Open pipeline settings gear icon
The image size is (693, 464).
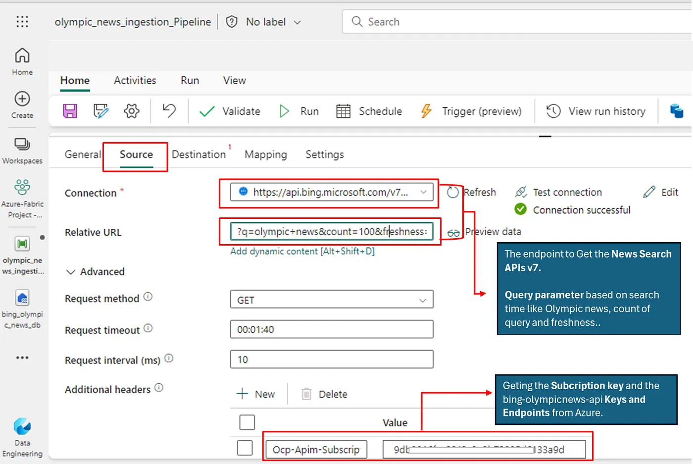point(132,111)
